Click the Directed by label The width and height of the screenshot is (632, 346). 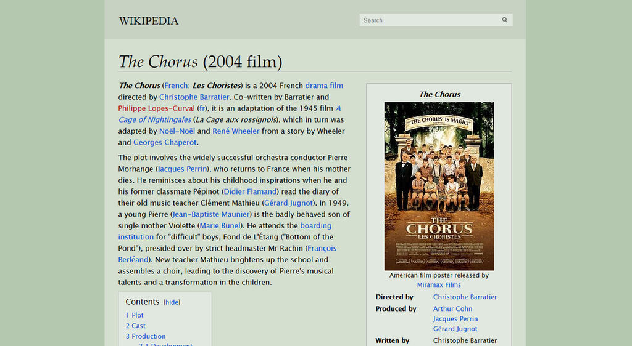(394, 297)
